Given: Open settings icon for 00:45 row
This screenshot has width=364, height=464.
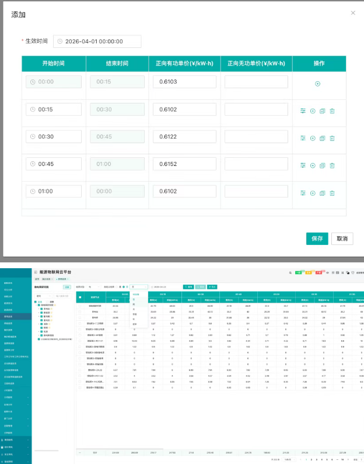Looking at the screenshot, I should pyautogui.click(x=303, y=165).
